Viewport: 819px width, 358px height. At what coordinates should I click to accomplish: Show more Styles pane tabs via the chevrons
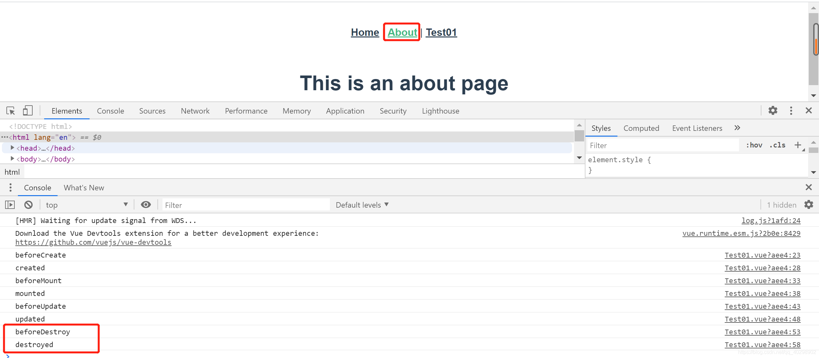click(x=737, y=128)
